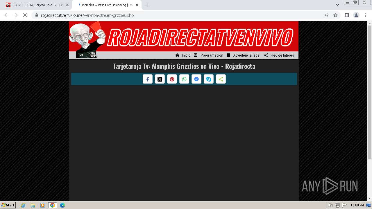This screenshot has width=372, height=209.
Task: Share page via WhatsApp
Action: pos(184,79)
